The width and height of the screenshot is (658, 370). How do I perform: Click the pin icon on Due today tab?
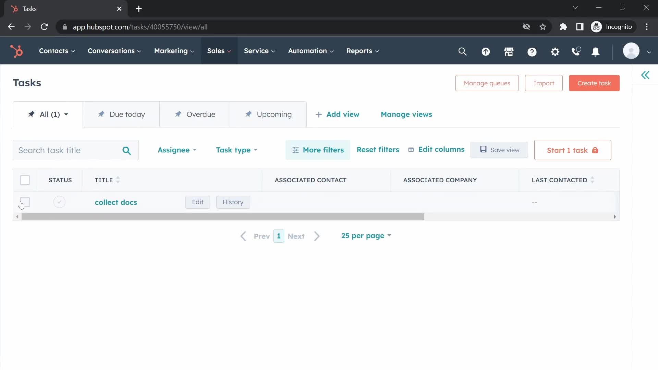pyautogui.click(x=101, y=114)
